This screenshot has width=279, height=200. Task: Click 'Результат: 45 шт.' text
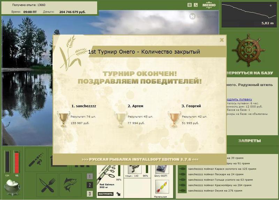click(x=140, y=117)
